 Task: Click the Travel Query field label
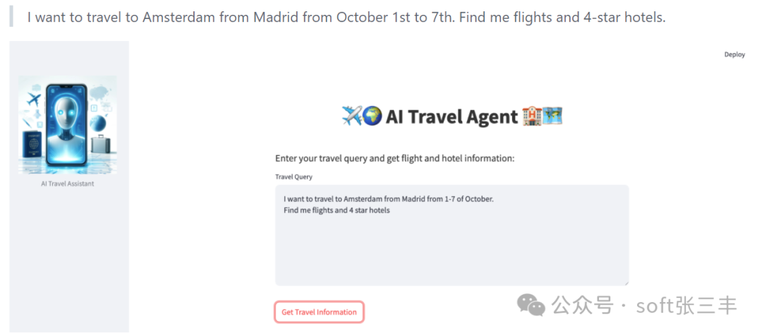[x=294, y=176]
